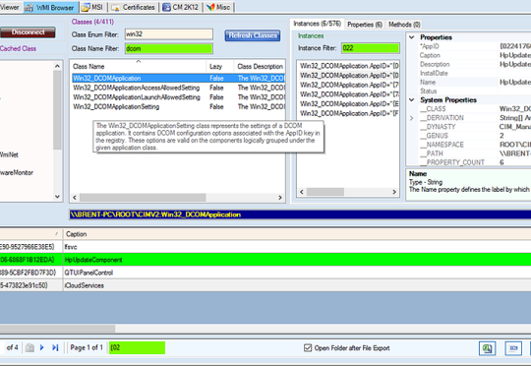531x366 pixels.
Task: Click the *AppID property row
Action: (474, 46)
